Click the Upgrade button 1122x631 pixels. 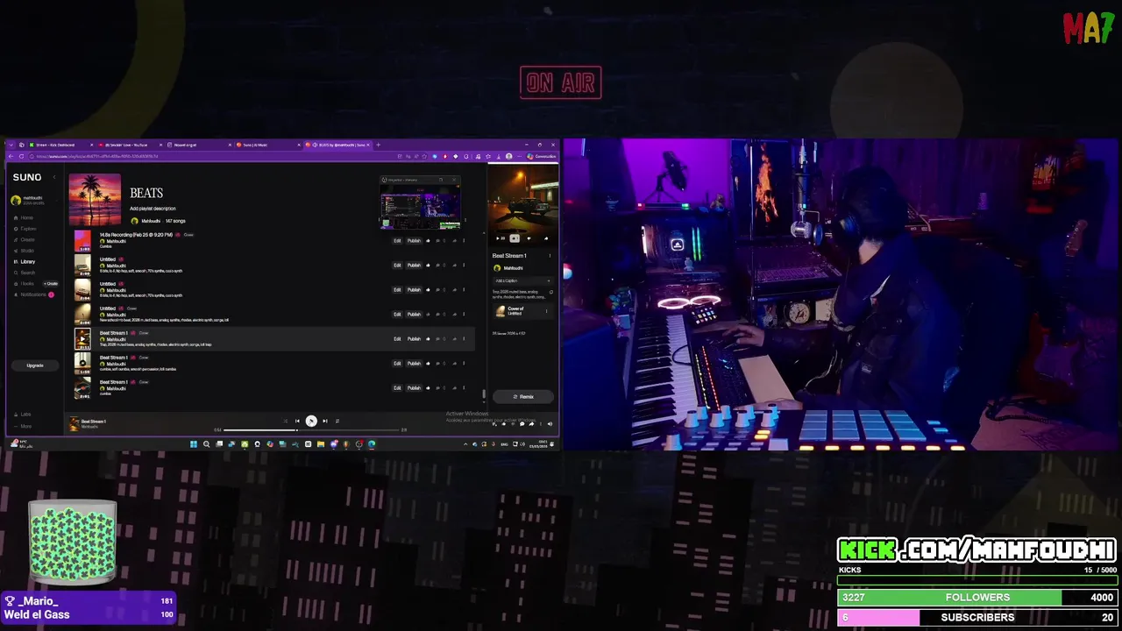[x=35, y=365]
